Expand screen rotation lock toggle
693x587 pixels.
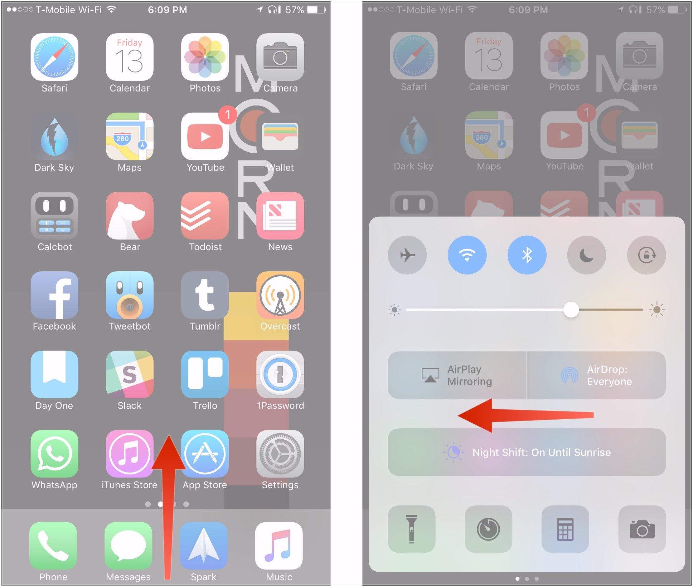pyautogui.click(x=646, y=254)
